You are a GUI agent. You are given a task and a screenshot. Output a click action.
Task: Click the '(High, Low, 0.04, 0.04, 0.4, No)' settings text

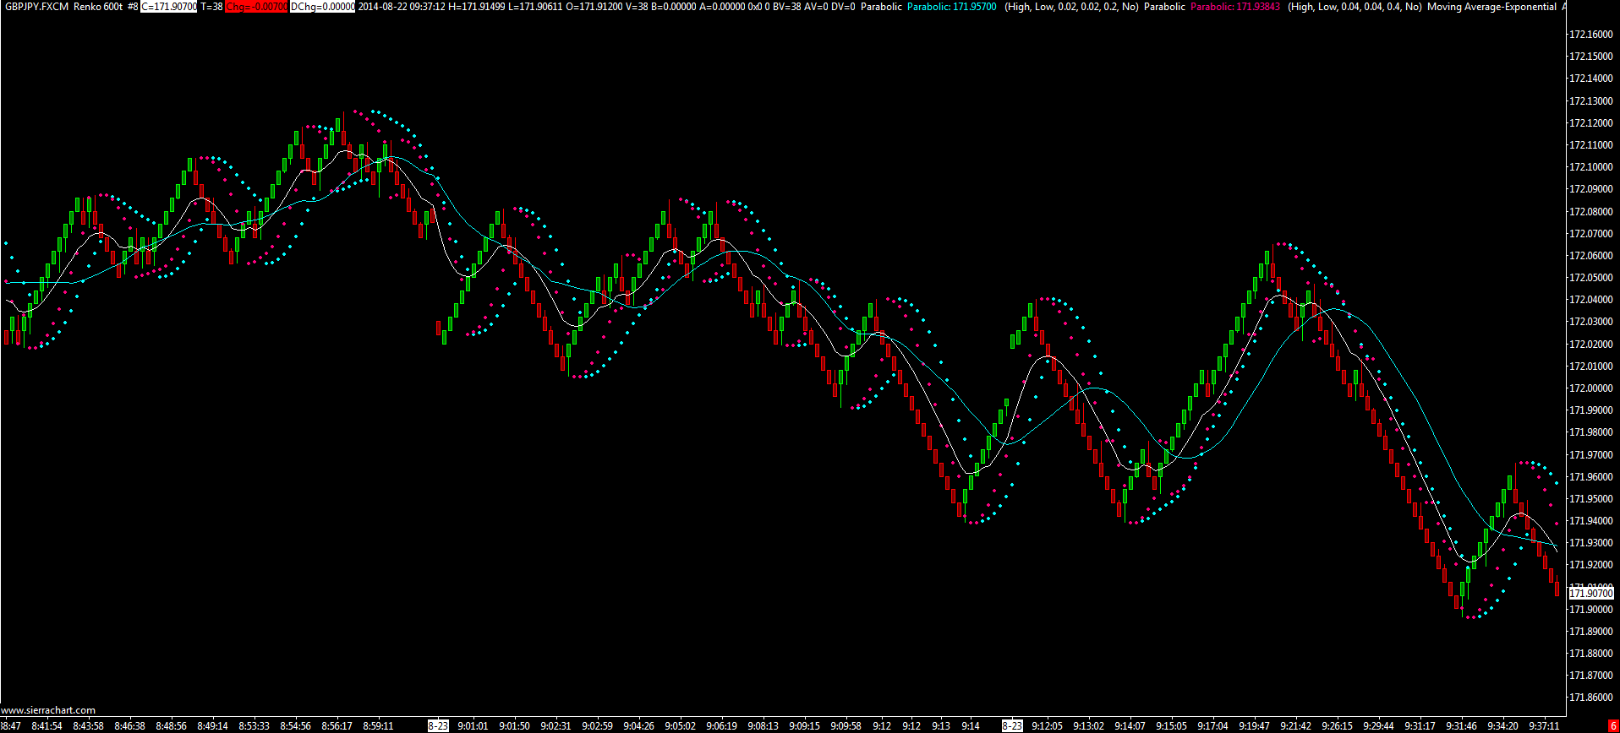point(1355,7)
